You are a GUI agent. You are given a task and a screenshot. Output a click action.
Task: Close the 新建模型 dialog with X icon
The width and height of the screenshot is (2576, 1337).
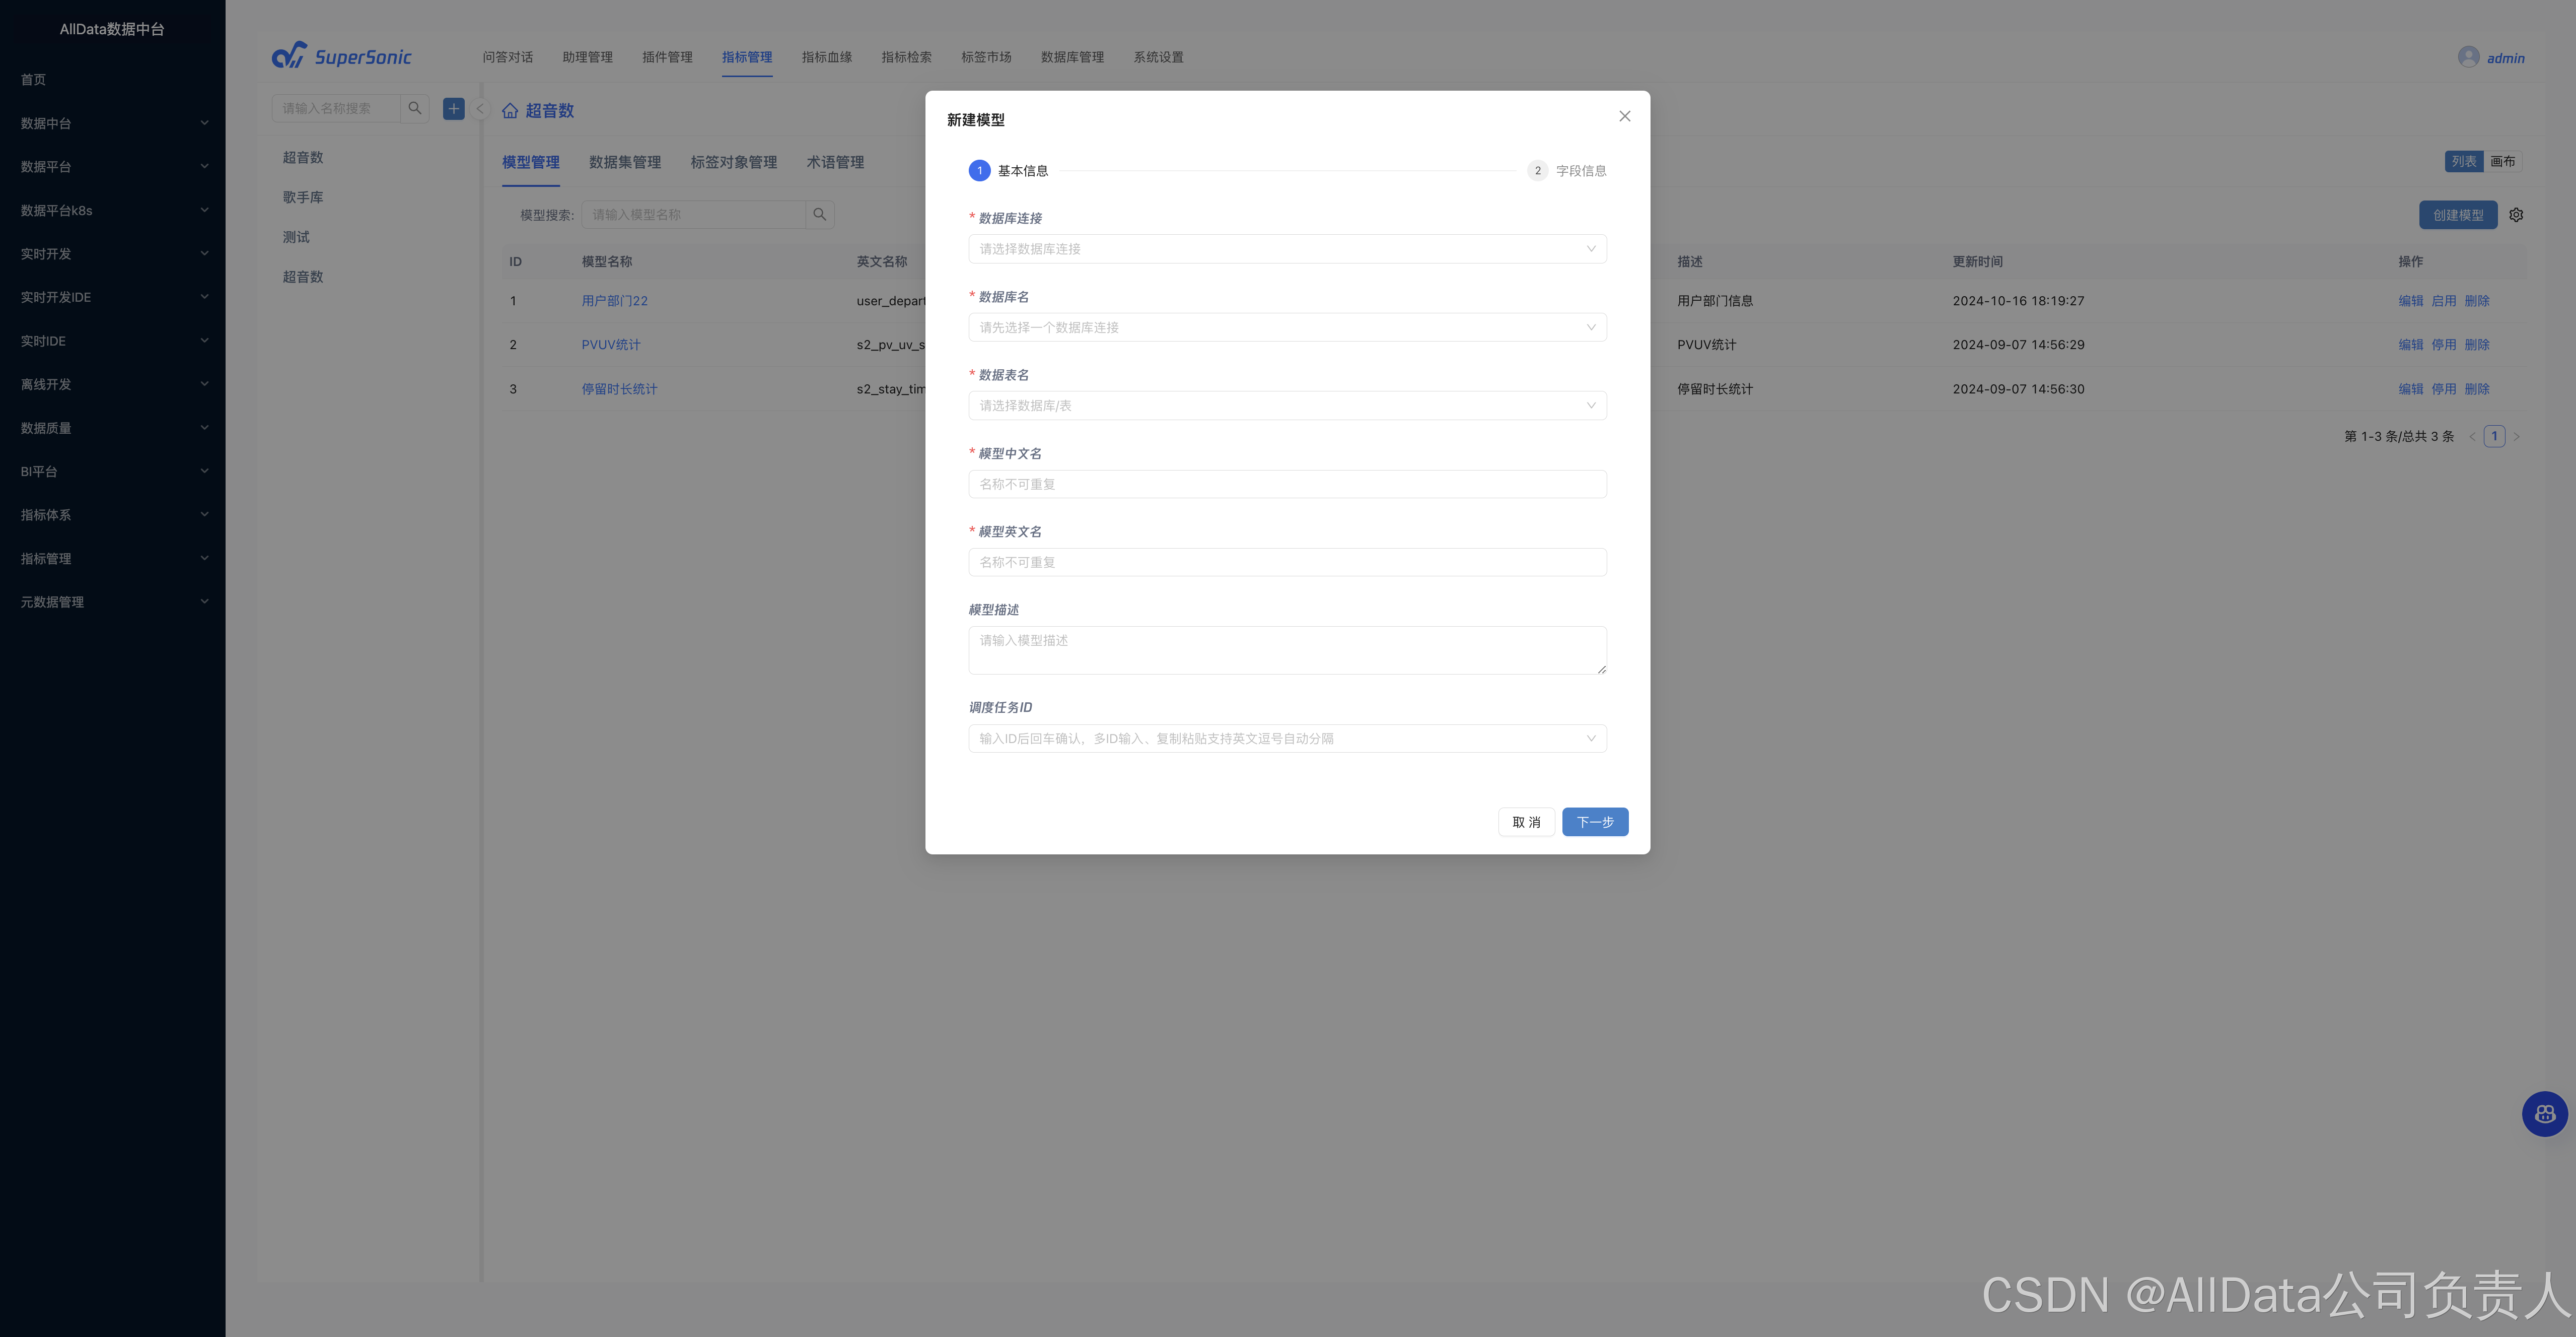coord(1624,116)
